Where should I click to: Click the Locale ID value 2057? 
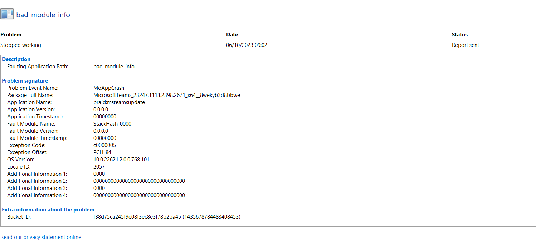[x=99, y=167]
